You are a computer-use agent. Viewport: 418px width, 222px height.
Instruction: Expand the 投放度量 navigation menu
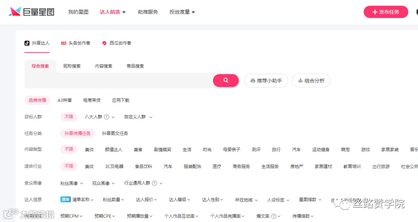click(x=182, y=12)
